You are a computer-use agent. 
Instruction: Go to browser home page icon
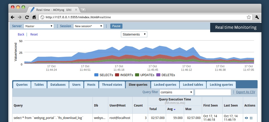click(x=34, y=17)
